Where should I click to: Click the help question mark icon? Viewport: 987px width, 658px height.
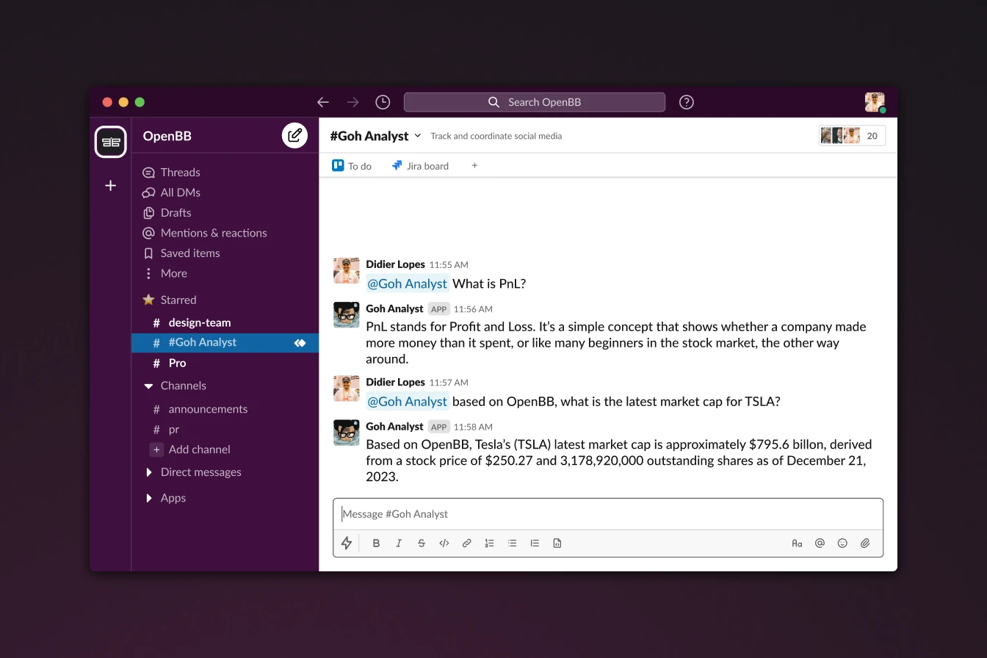686,102
